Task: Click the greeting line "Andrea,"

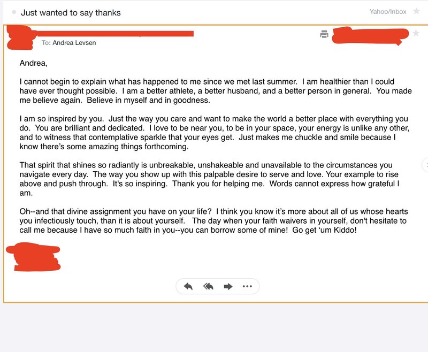Action: point(33,63)
